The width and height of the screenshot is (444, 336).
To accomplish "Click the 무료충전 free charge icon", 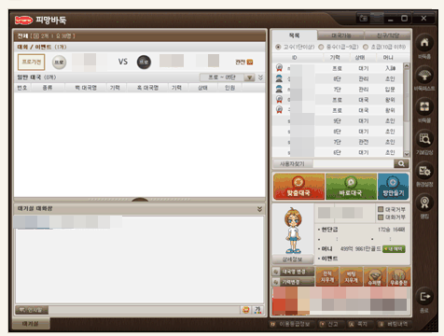I will tap(399, 276).
